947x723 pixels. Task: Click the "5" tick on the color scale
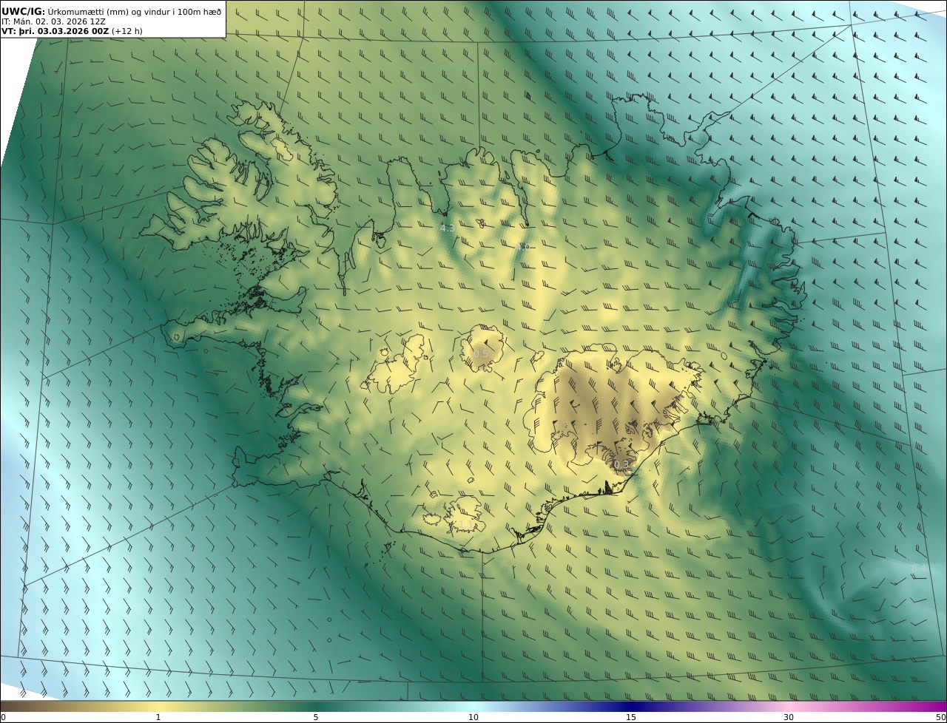click(316, 717)
